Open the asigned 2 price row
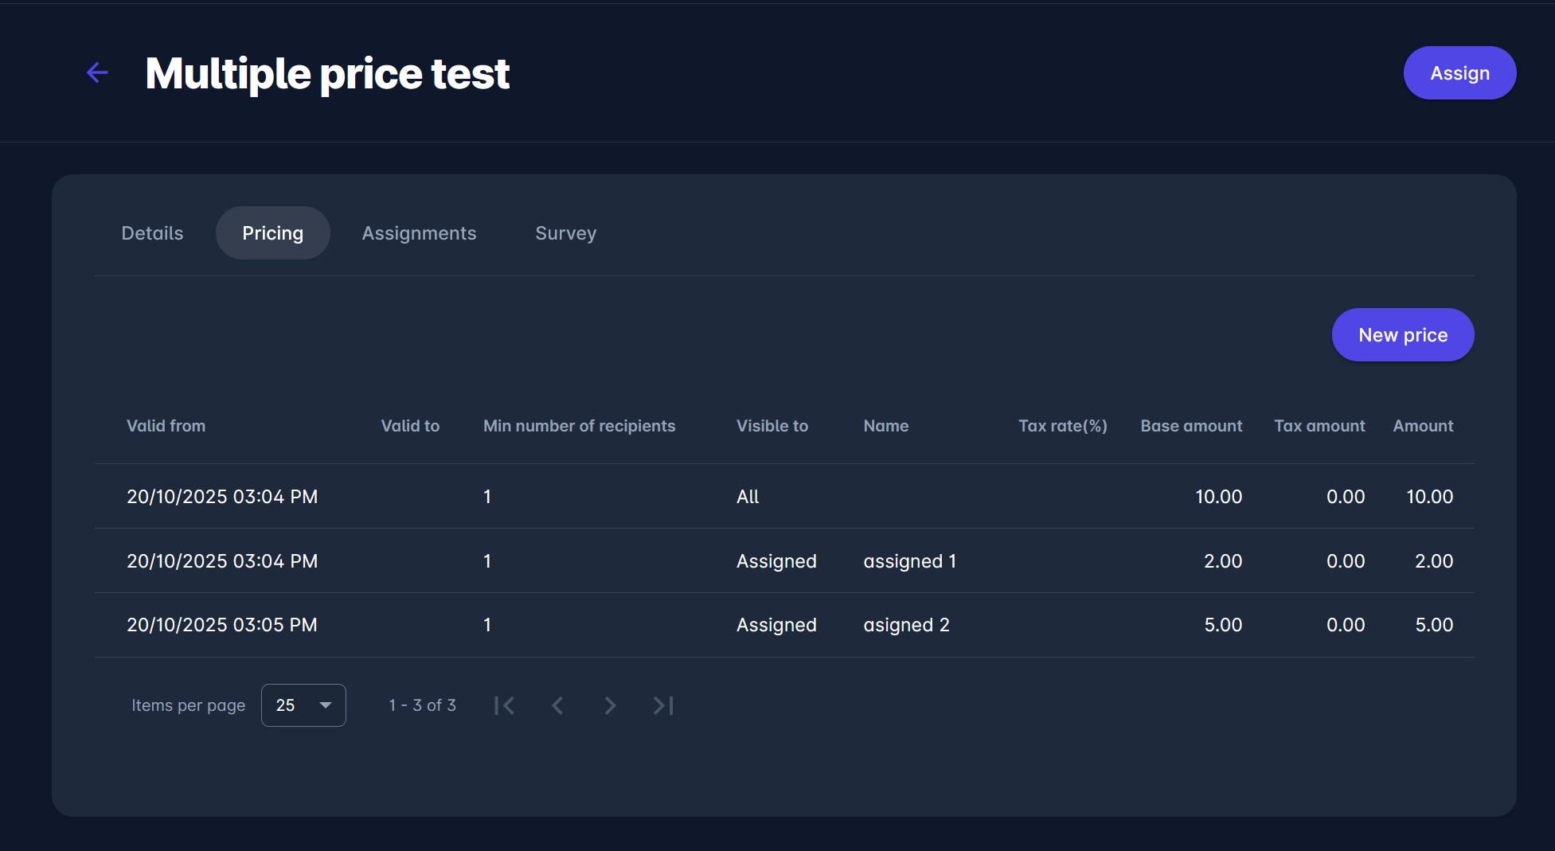Screen dimensions: 1555x851 coord(906,625)
